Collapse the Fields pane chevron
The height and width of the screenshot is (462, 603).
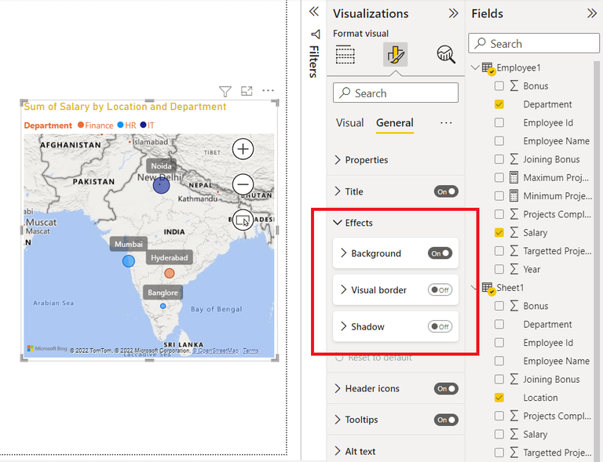(x=592, y=13)
